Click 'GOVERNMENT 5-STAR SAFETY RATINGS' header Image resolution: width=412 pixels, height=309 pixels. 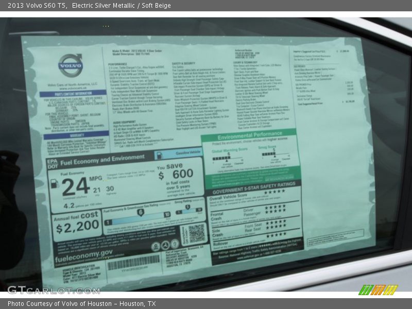[x=254, y=188]
